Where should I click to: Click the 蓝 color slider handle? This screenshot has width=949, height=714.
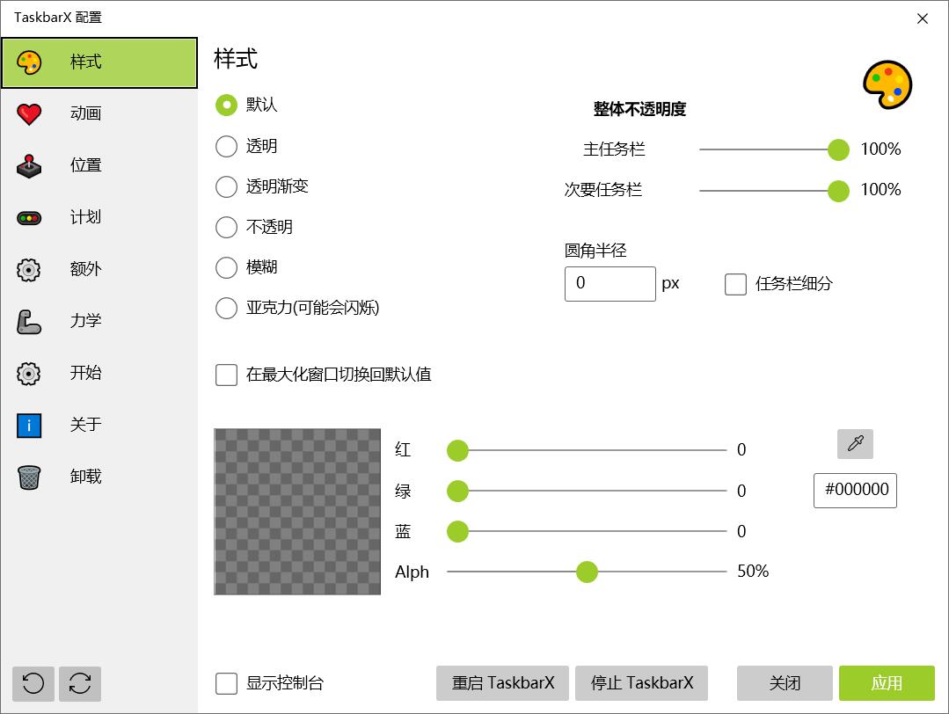[457, 531]
